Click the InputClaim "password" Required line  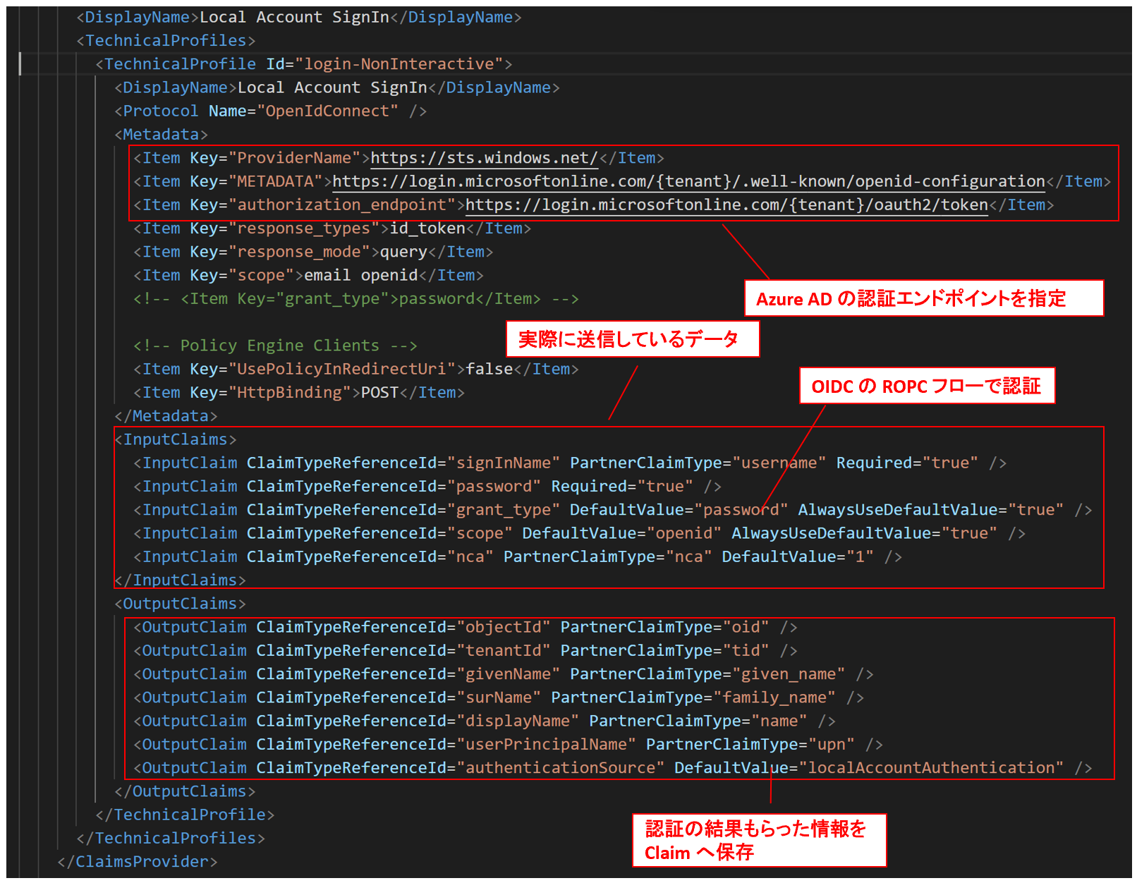pos(427,487)
